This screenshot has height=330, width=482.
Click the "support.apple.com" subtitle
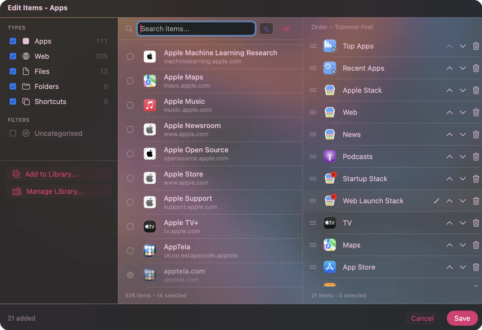click(x=190, y=207)
